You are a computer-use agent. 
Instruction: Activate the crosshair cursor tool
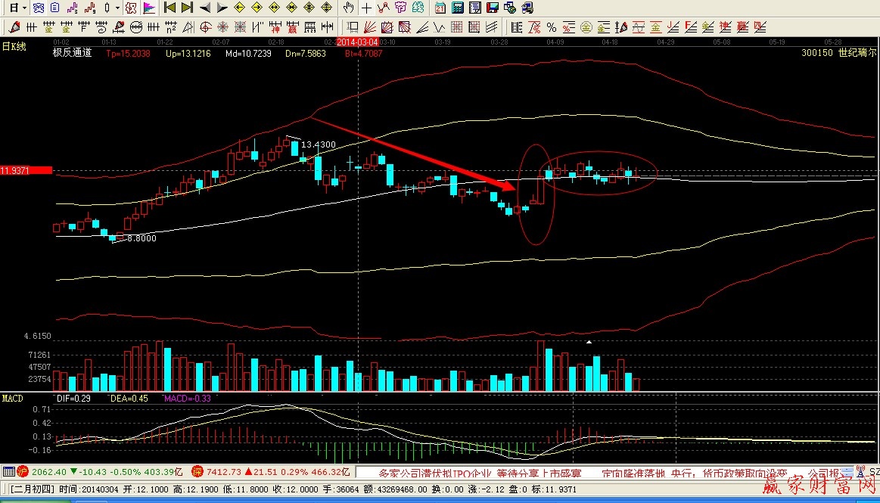tap(366, 8)
